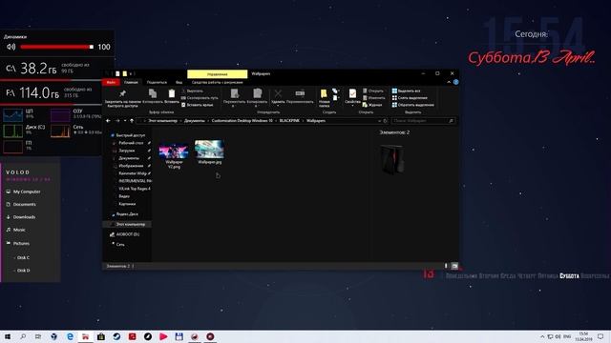Switch to details view in status bar
This screenshot has height=343, width=611.
[446, 266]
